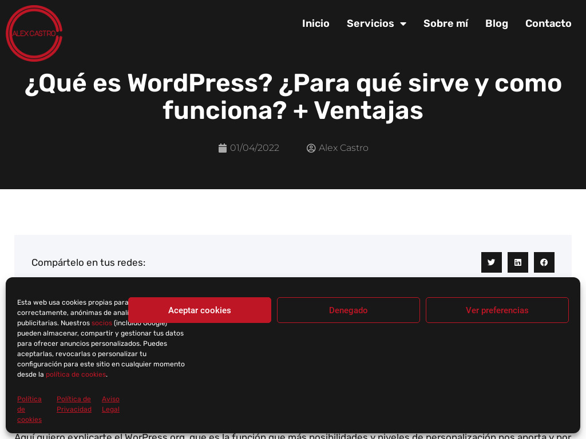
Task: Open the Blog section
Action: pyautogui.click(x=496, y=23)
